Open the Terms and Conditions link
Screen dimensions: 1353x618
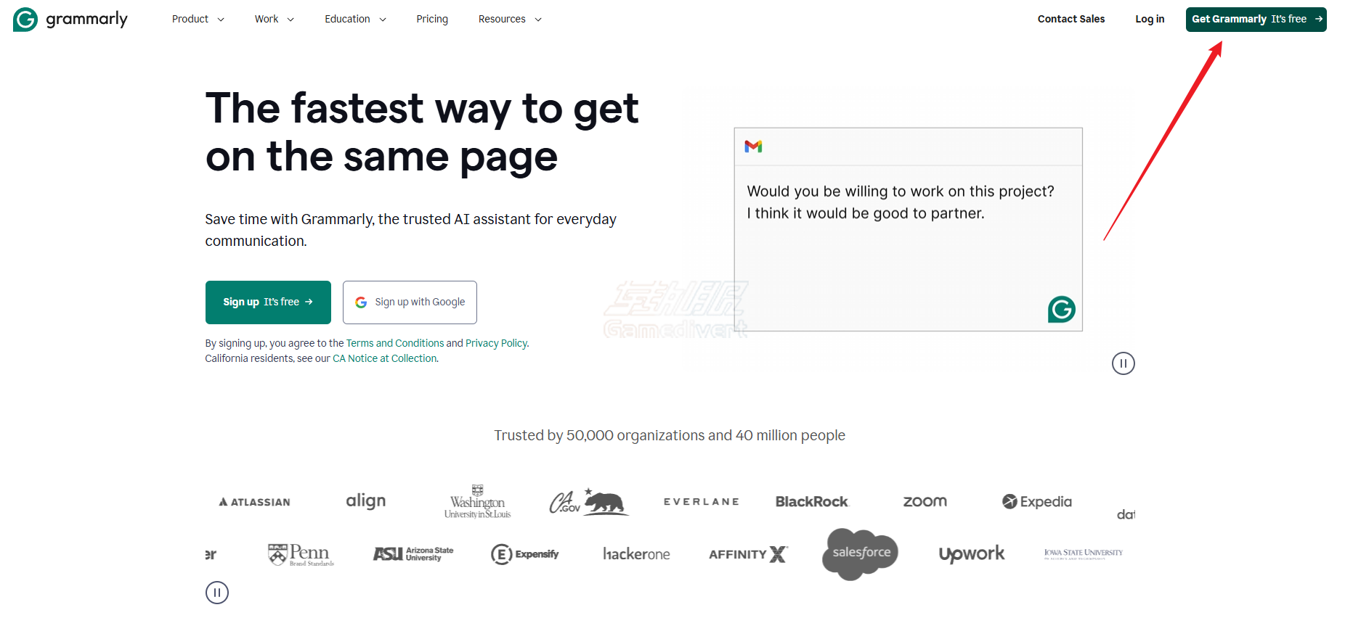[394, 343]
